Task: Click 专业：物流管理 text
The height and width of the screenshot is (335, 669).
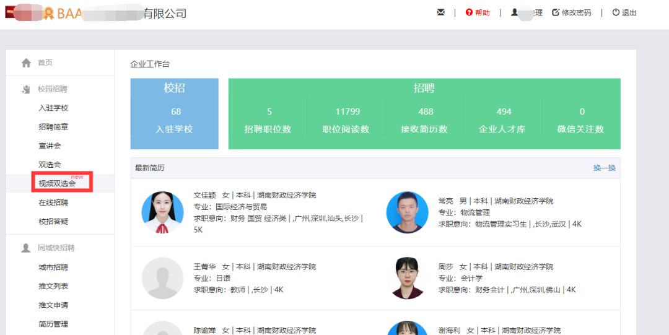Action: point(464,212)
